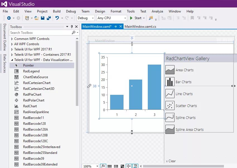
Task: Click the Open File folder icon
Action: tap(37, 18)
